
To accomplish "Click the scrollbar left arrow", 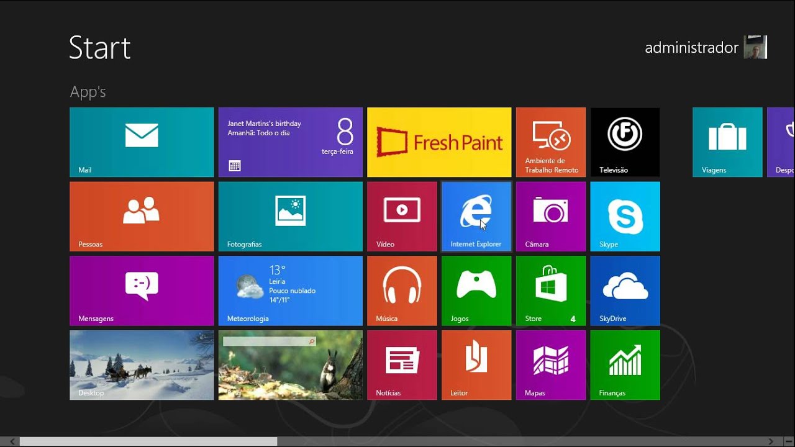I will tap(12, 441).
